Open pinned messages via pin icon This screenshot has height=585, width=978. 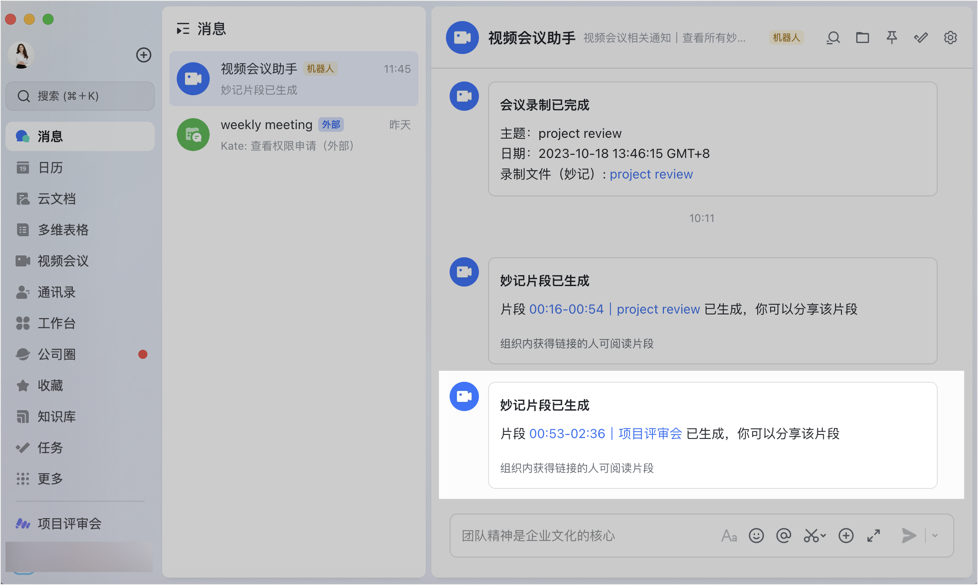(x=892, y=38)
